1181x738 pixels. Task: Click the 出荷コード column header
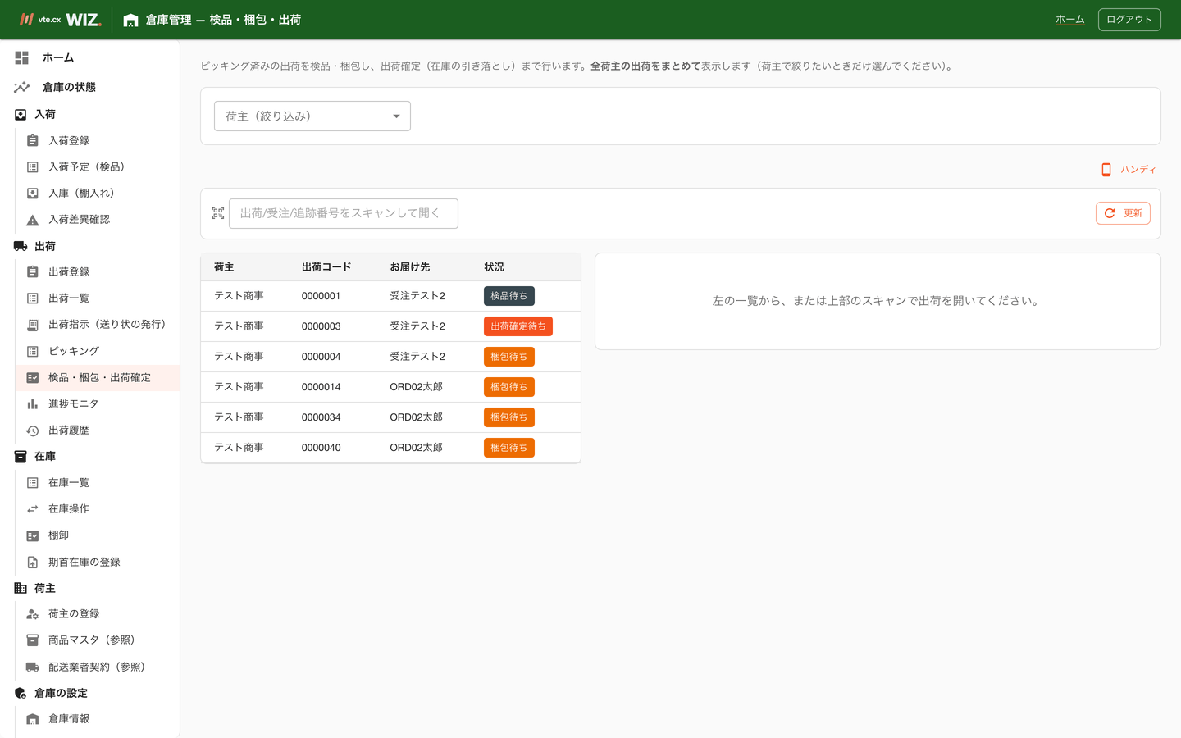click(326, 267)
